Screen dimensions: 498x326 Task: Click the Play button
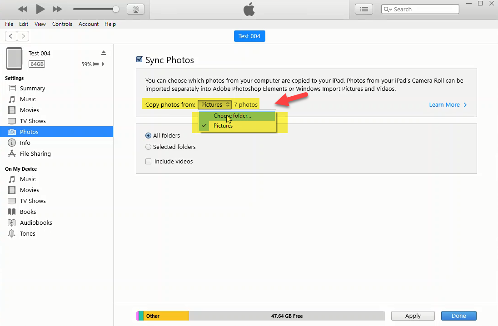click(40, 9)
